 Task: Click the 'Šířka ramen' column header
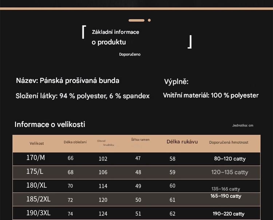pyautogui.click(x=140, y=140)
